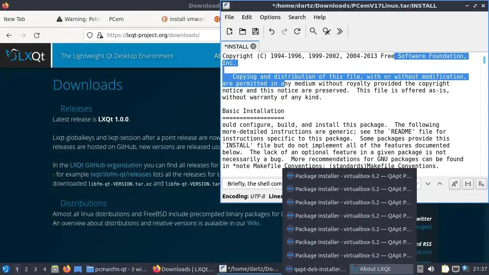Open the LXQt application menu in taskbar
This screenshot has height=275, width=489.
(6, 269)
